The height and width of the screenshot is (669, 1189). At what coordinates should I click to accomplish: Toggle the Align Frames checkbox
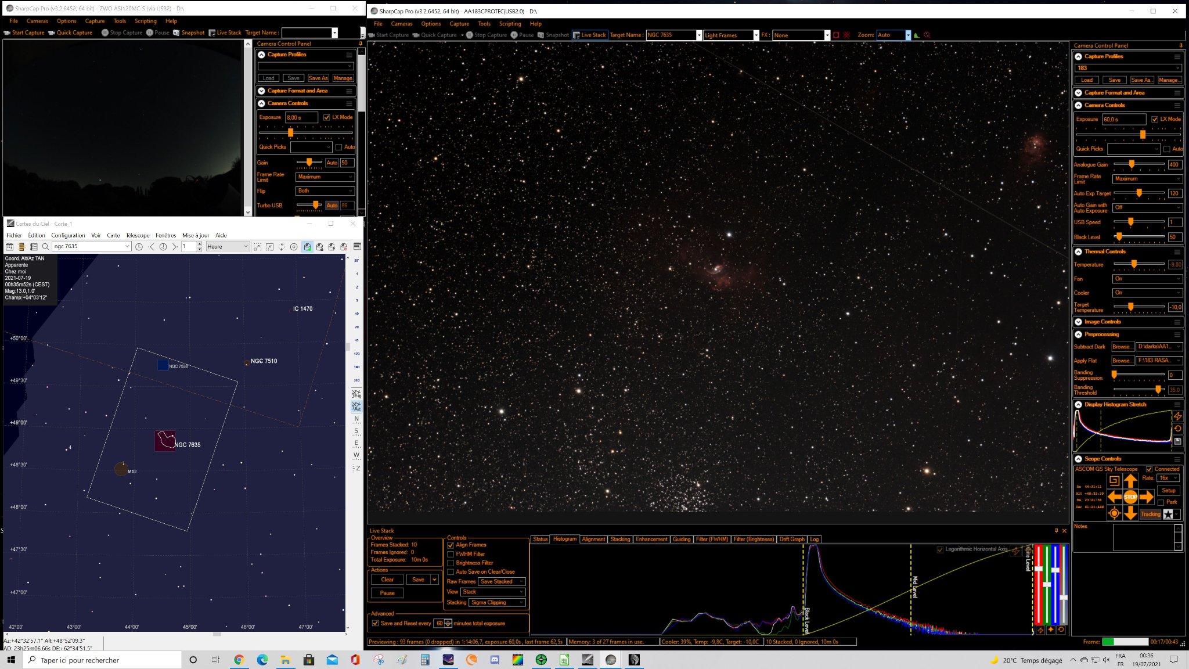coord(451,545)
